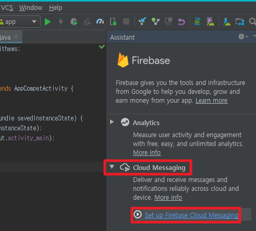Open SDK Manager download icon

227,22
